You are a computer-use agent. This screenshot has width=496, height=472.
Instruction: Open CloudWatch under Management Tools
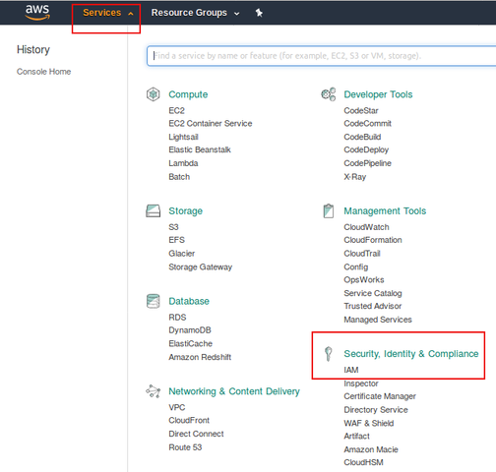point(366,227)
